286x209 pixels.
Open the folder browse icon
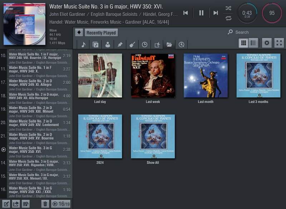pos(169,44)
